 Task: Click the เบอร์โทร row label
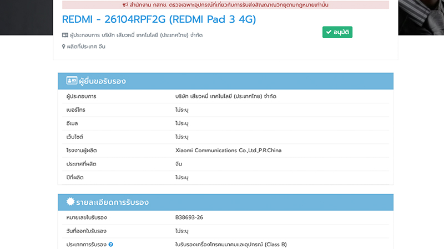(x=75, y=110)
